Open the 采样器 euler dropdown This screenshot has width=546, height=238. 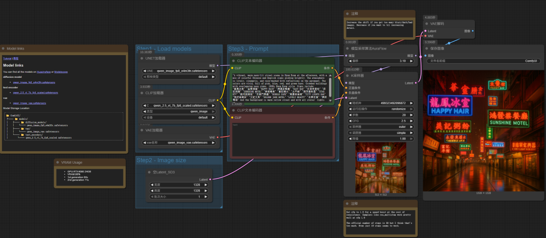pos(381,127)
